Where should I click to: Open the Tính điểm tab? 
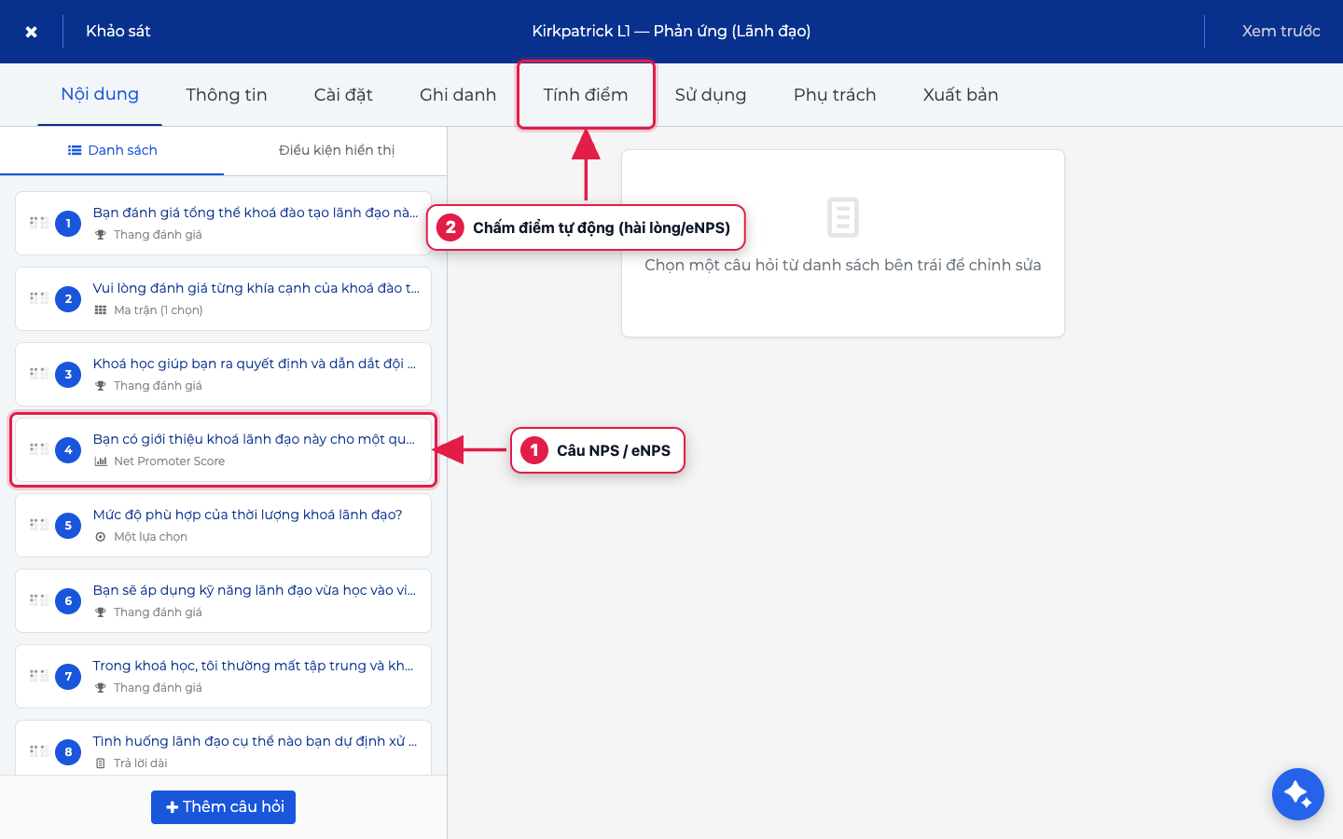click(586, 94)
